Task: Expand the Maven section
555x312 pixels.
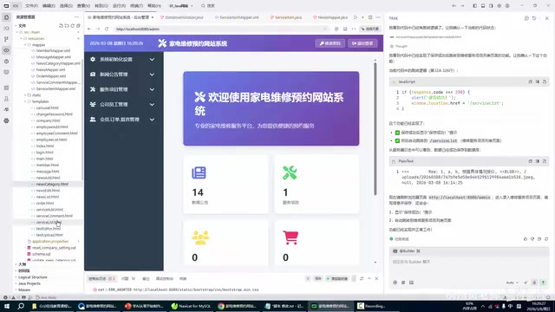Action: pyautogui.click(x=24, y=289)
